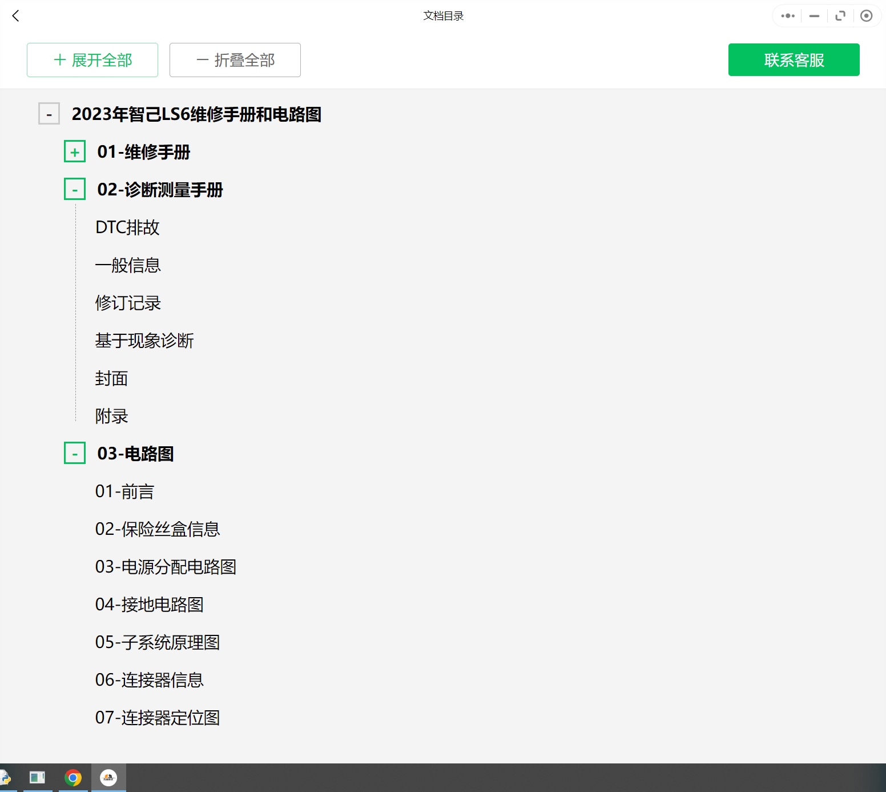The height and width of the screenshot is (792, 886).
Task: Click the circular close icon
Action: coord(866,15)
